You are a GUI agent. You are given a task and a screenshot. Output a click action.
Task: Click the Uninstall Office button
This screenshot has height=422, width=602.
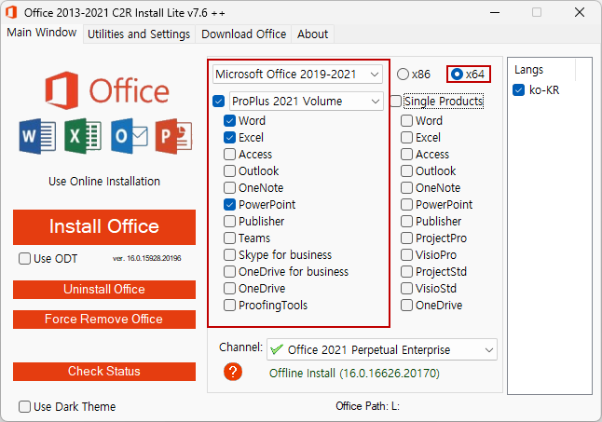[104, 290]
